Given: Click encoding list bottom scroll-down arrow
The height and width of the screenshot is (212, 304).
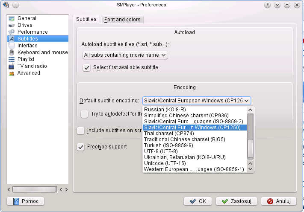Looking at the screenshot, I should click(250, 169).
